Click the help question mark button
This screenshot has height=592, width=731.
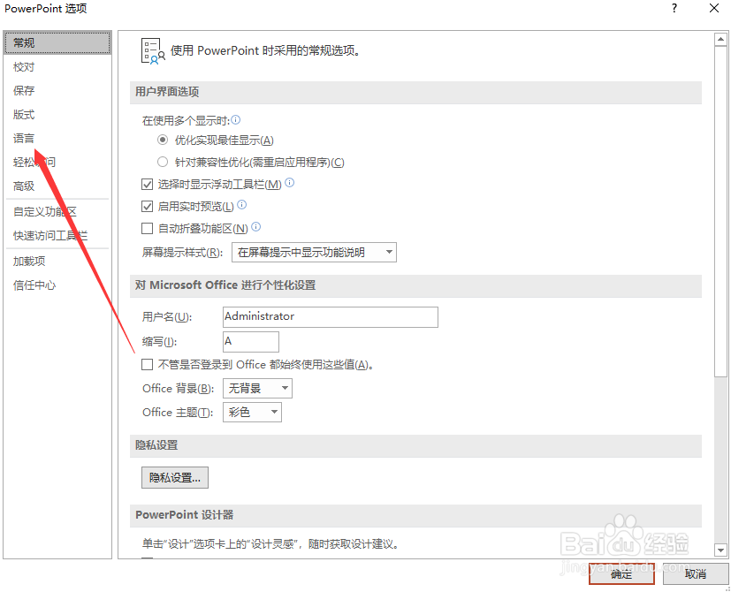[674, 8]
